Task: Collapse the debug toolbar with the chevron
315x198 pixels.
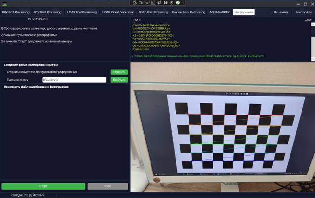Action: point(183,2)
